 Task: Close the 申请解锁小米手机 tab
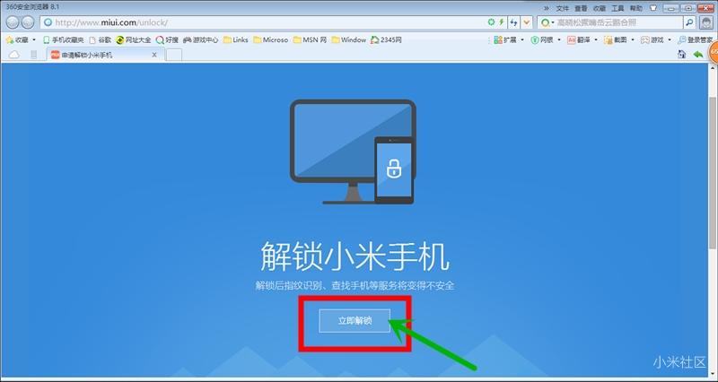point(154,55)
